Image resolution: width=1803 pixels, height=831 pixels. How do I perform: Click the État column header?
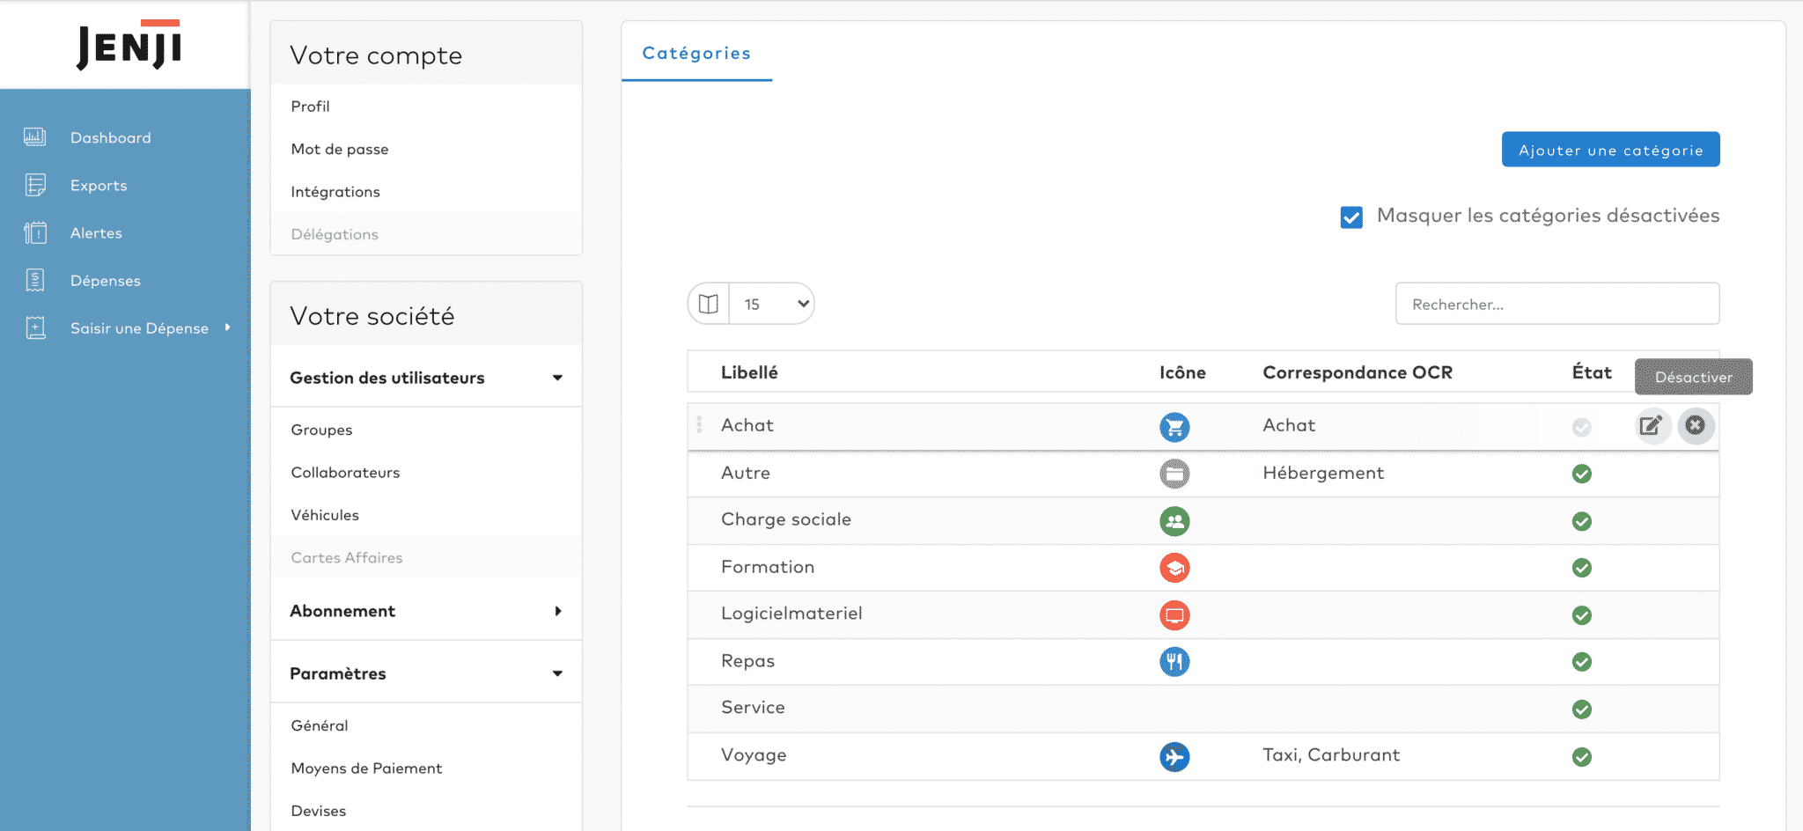[1592, 372]
